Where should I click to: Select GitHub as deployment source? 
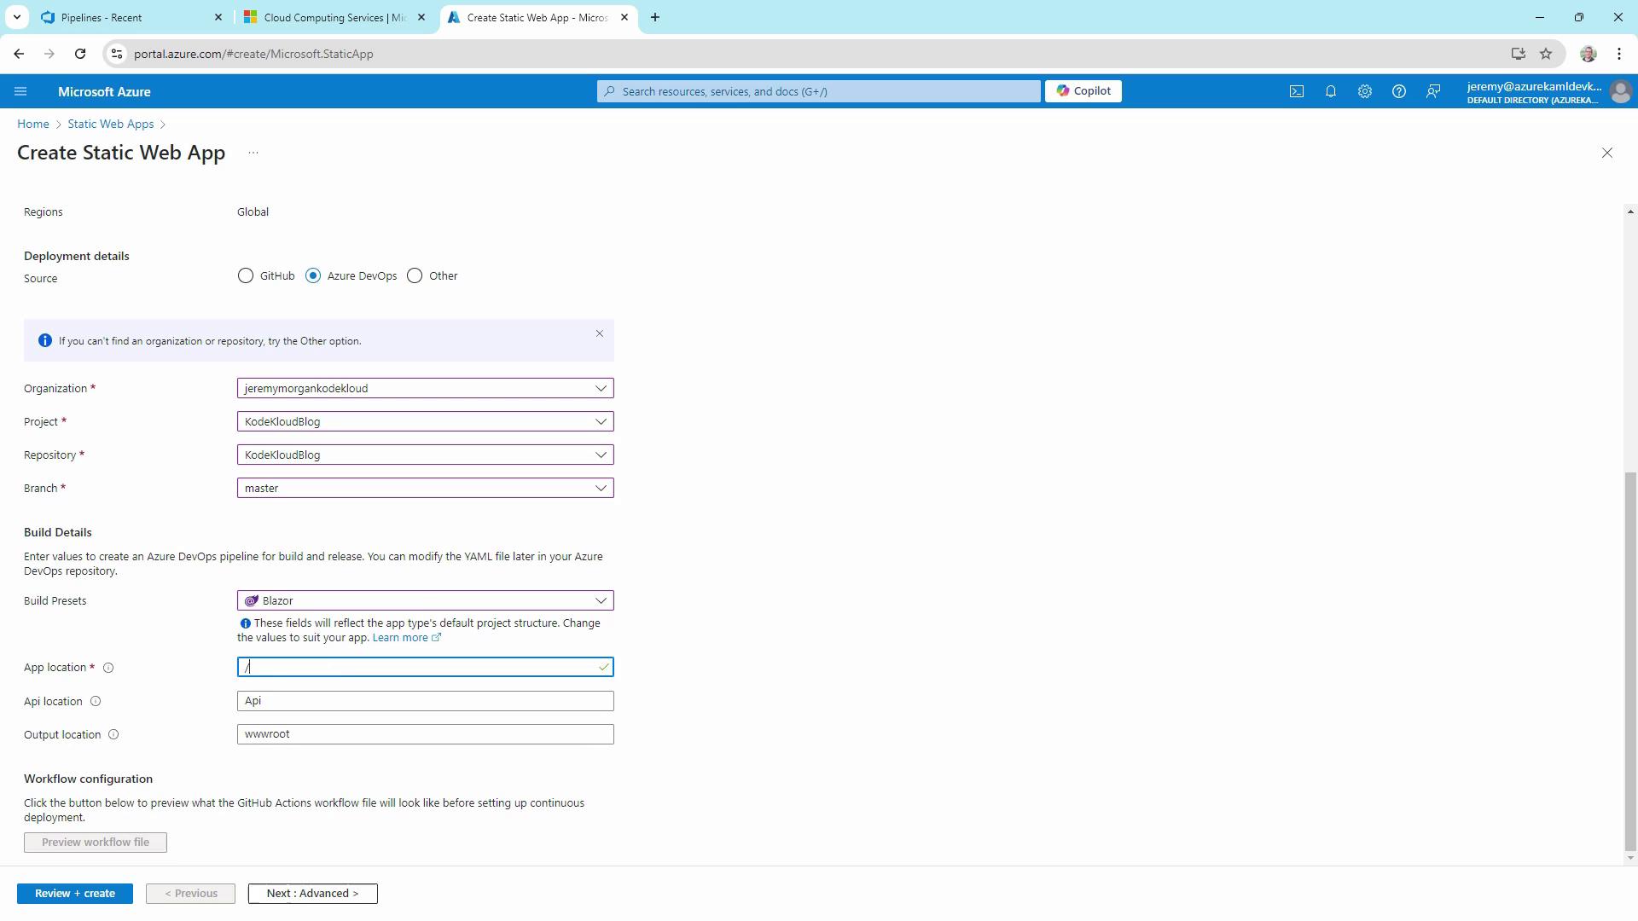point(246,275)
